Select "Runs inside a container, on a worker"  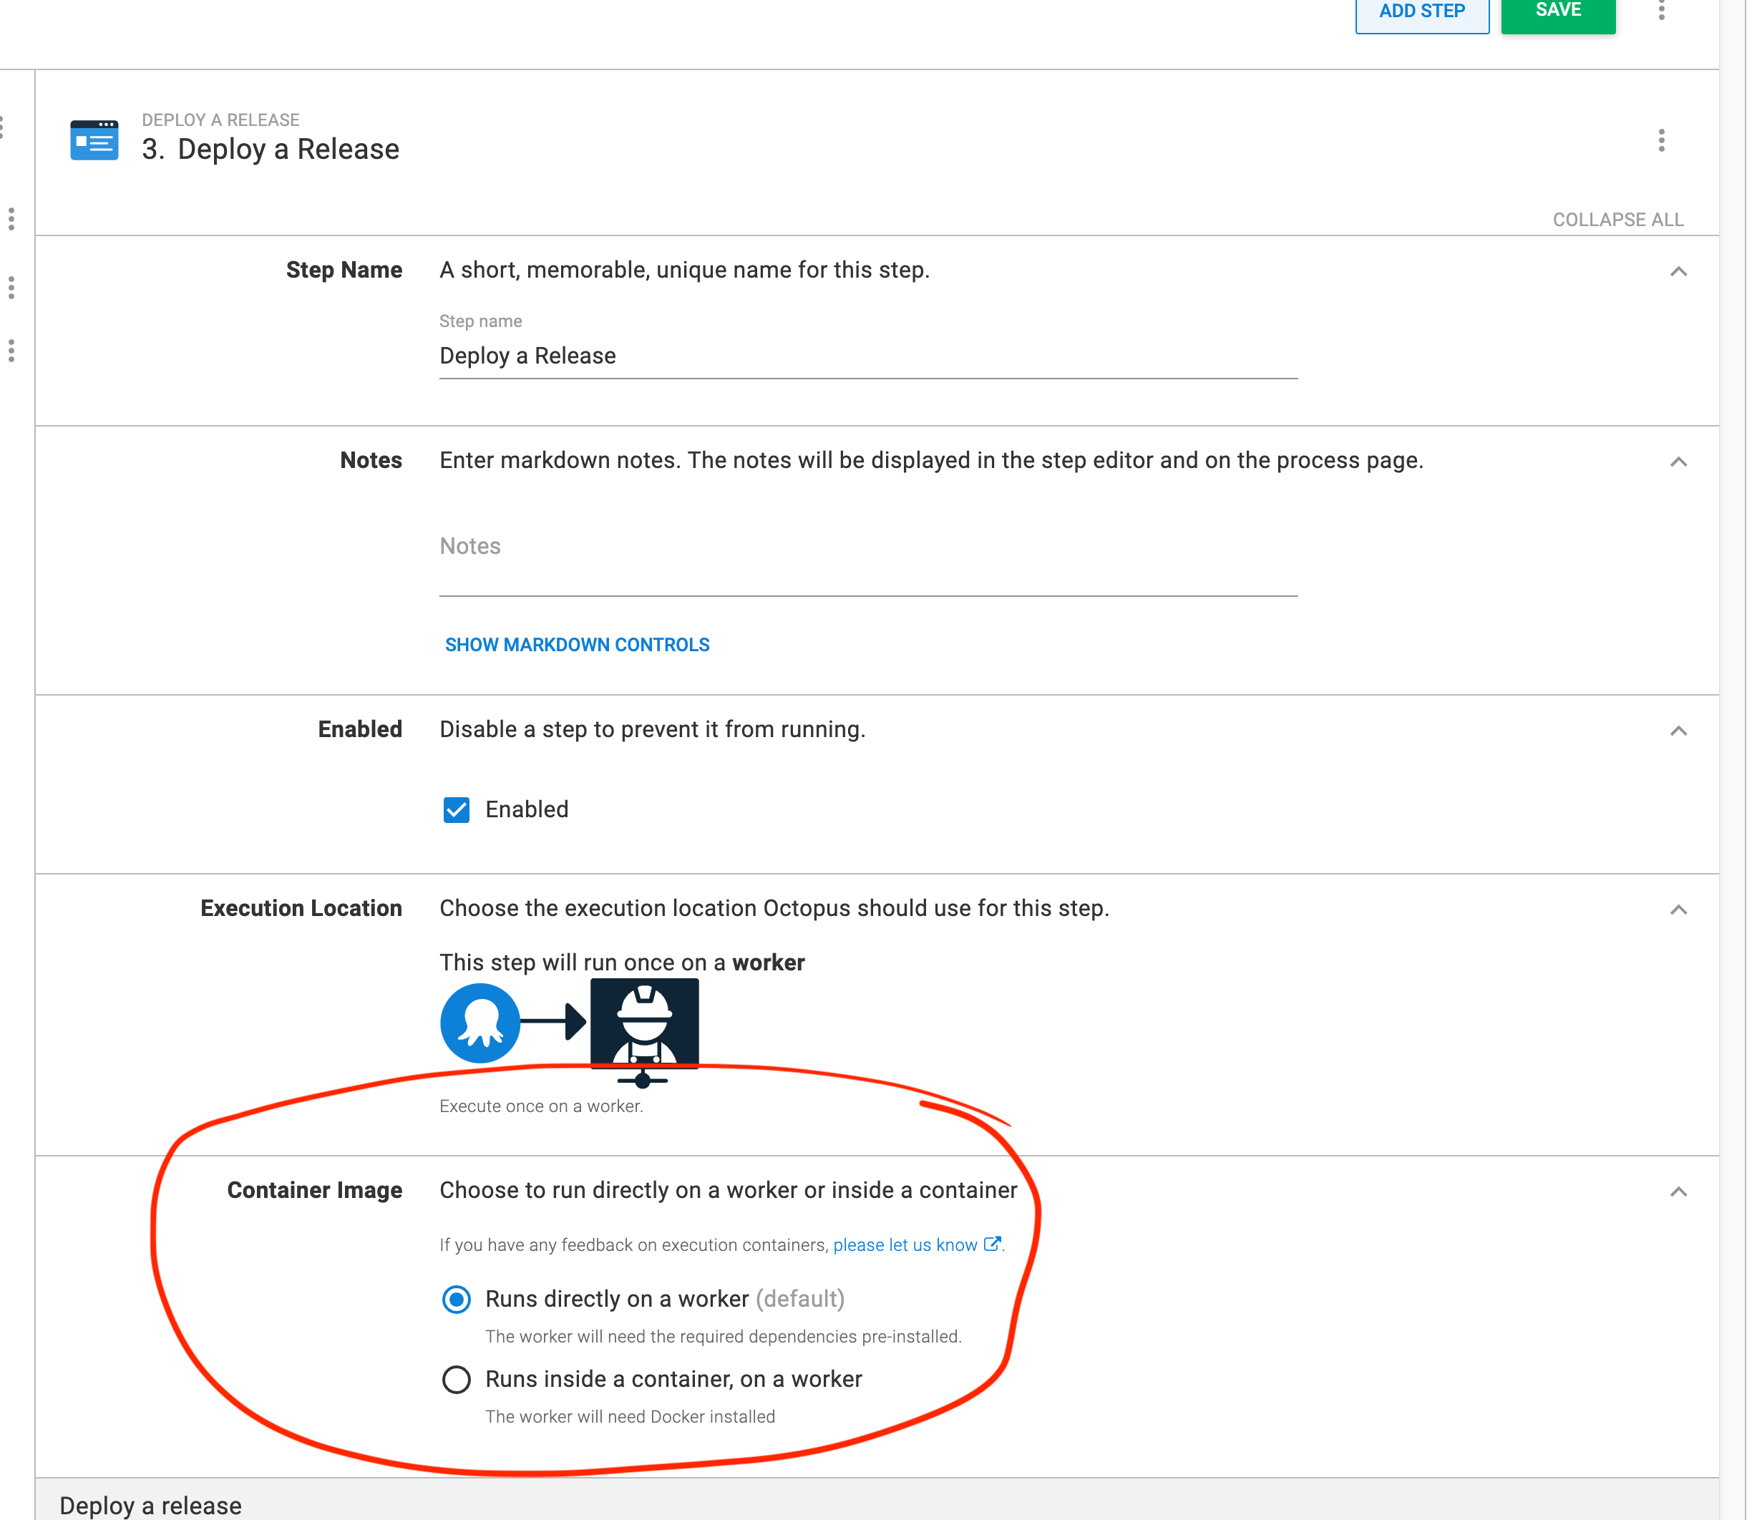coord(457,1379)
